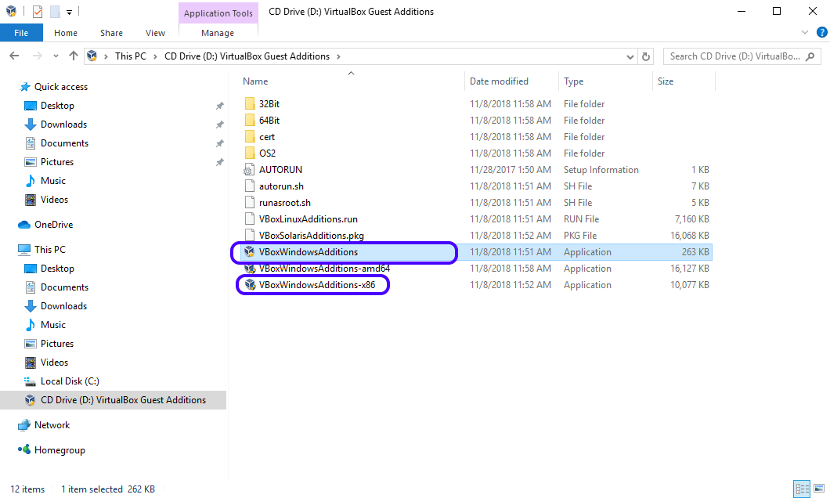
Task: Click the pin icon beside Quick access Downloads
Action: (219, 125)
